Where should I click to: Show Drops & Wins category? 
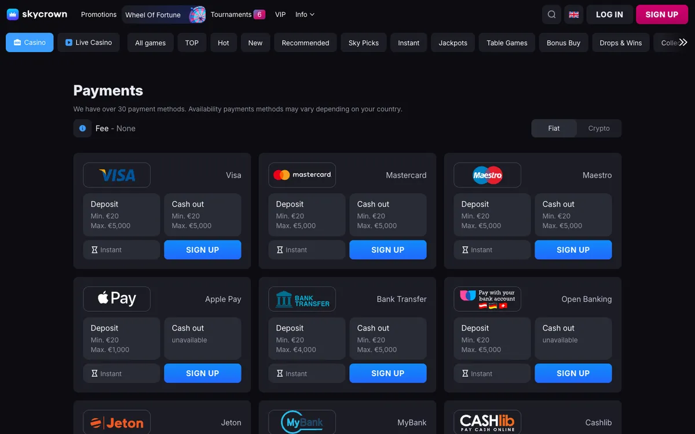(x=621, y=43)
